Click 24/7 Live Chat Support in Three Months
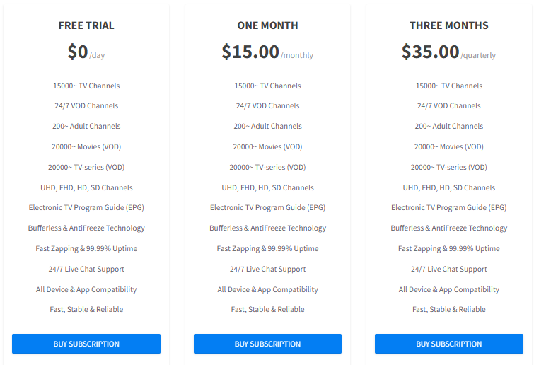534x365 pixels. pos(449,270)
